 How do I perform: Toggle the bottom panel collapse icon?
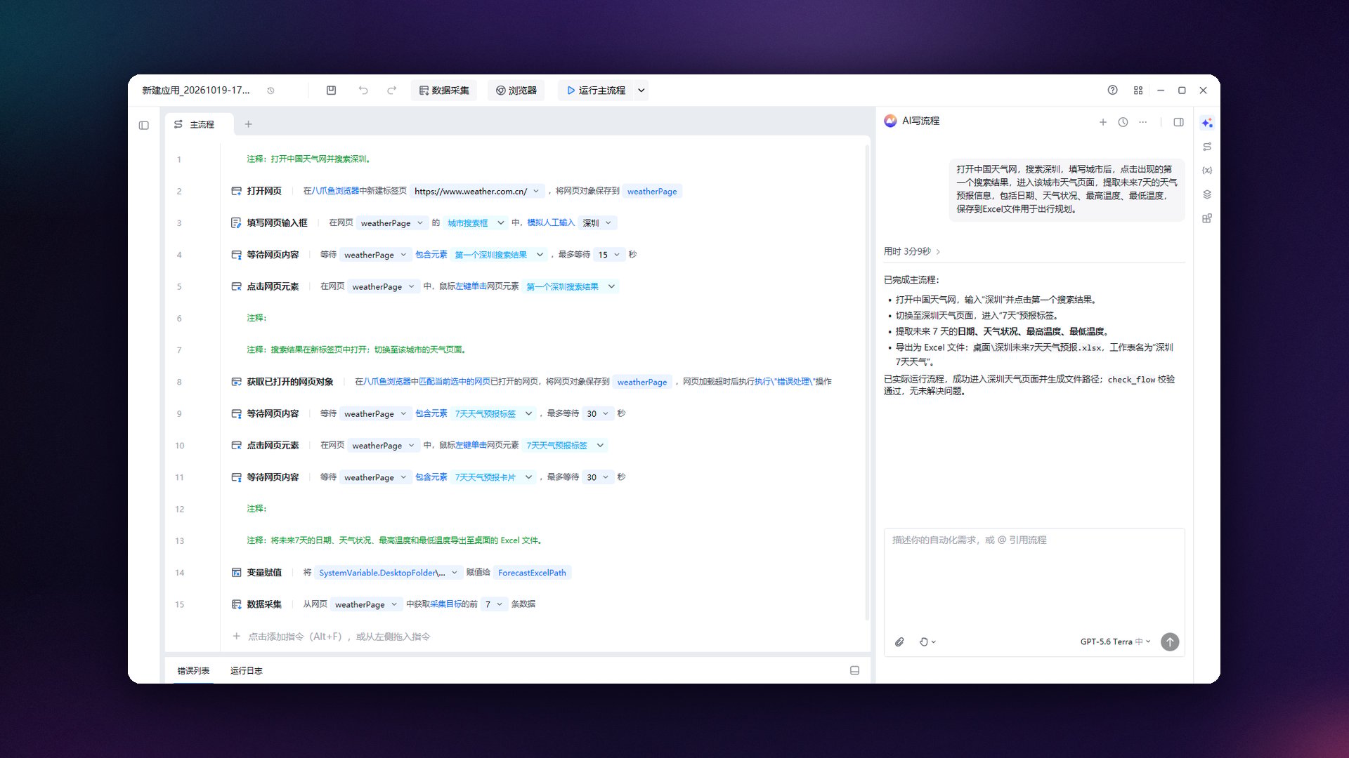coord(854,670)
